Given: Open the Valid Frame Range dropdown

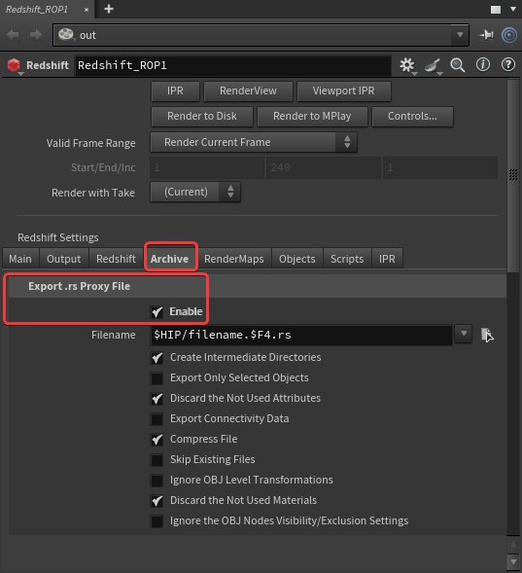Looking at the screenshot, I should pyautogui.click(x=254, y=142).
